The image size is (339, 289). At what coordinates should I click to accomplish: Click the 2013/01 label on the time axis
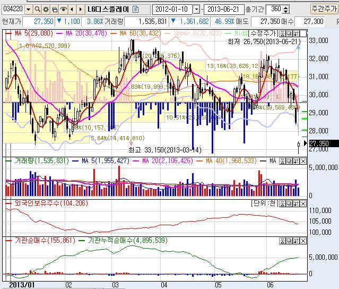tap(22, 285)
